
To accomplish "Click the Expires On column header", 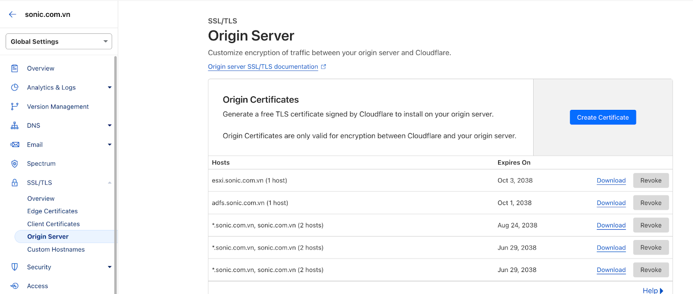I will click(514, 163).
